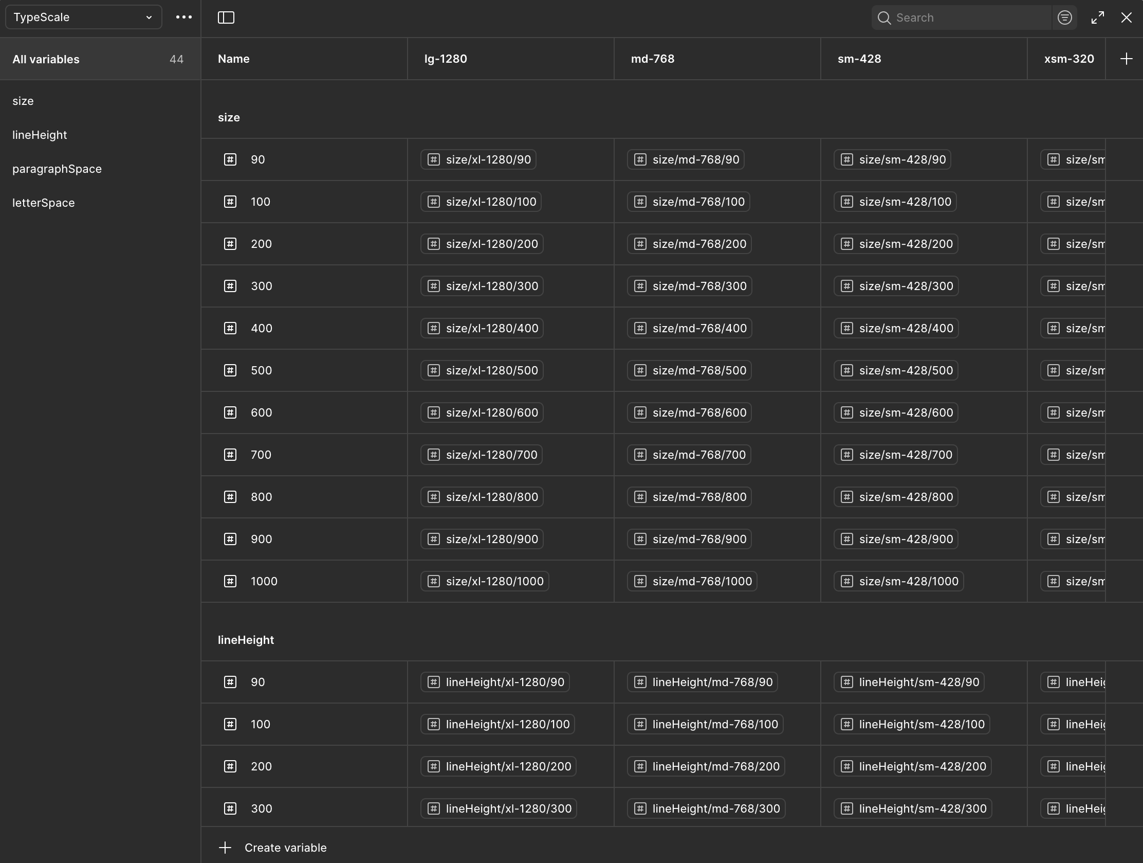Add a new mode with the plus icon
The width and height of the screenshot is (1143, 863).
tap(1127, 59)
